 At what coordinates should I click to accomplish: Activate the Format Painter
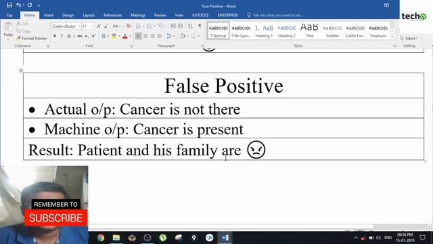tap(32, 38)
